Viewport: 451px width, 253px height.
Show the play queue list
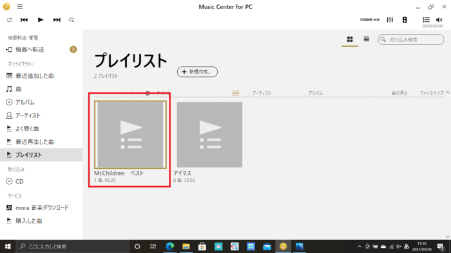point(426,20)
